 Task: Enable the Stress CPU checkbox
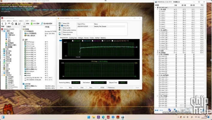click(62, 23)
